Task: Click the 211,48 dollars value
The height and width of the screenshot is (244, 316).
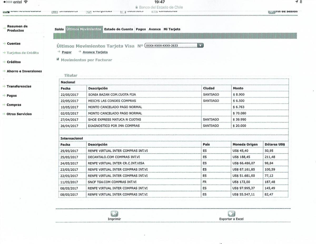Action: coord(270,157)
